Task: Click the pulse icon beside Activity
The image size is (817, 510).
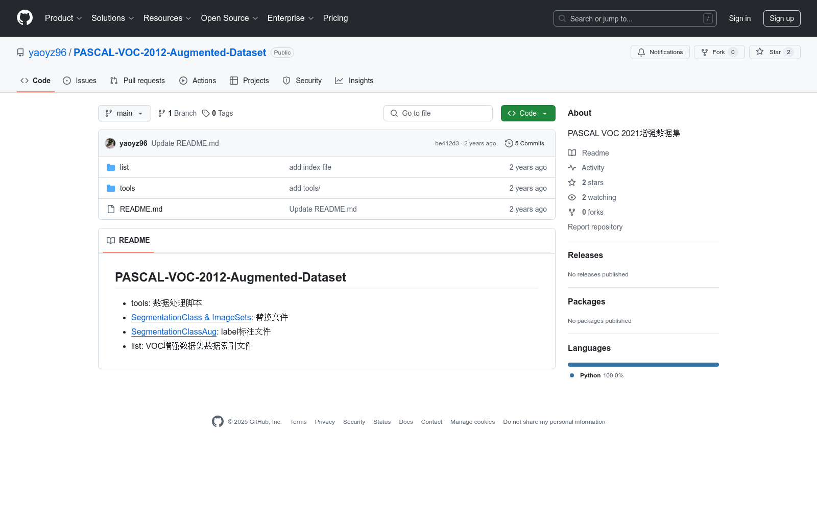Action: 572,168
